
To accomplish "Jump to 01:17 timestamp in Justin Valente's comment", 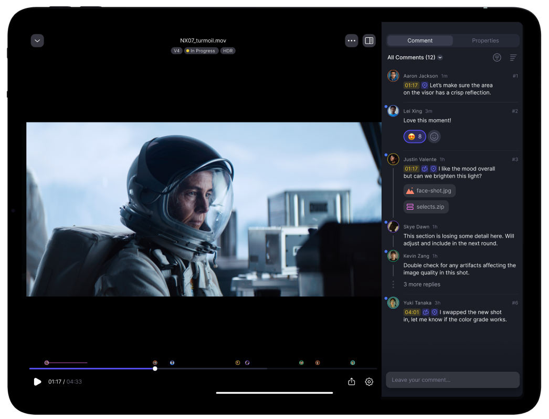I will point(411,169).
